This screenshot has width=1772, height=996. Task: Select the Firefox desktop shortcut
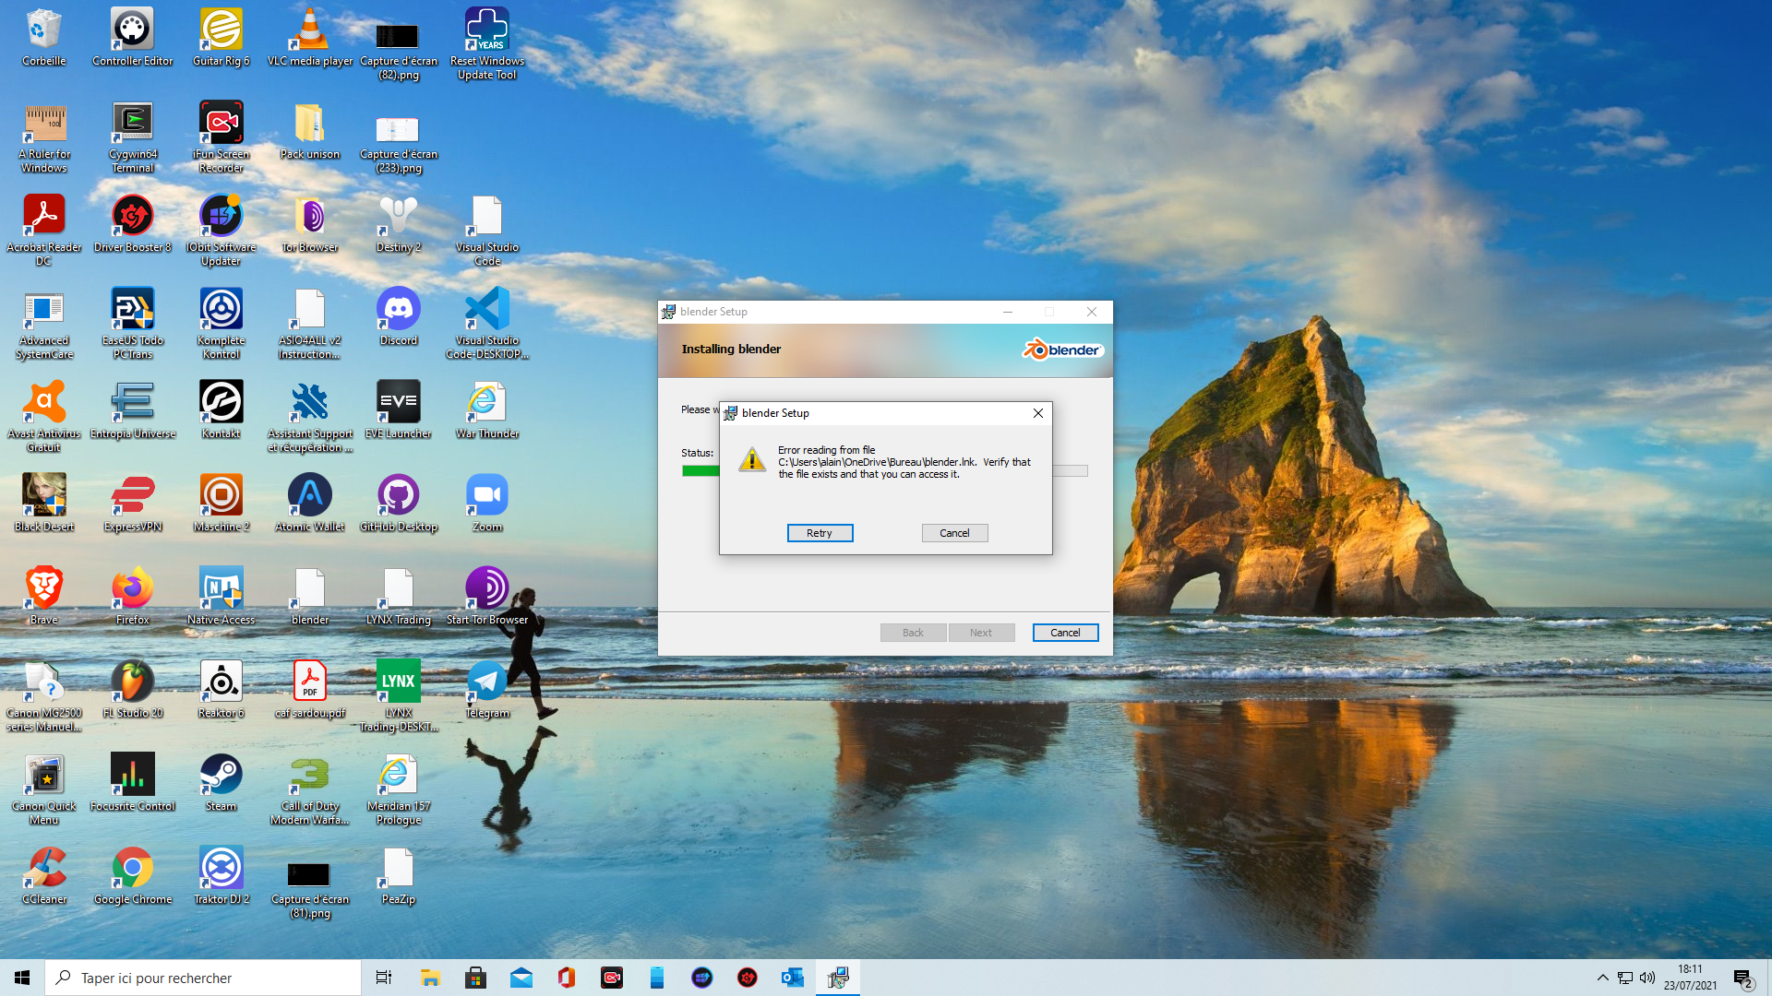click(133, 598)
